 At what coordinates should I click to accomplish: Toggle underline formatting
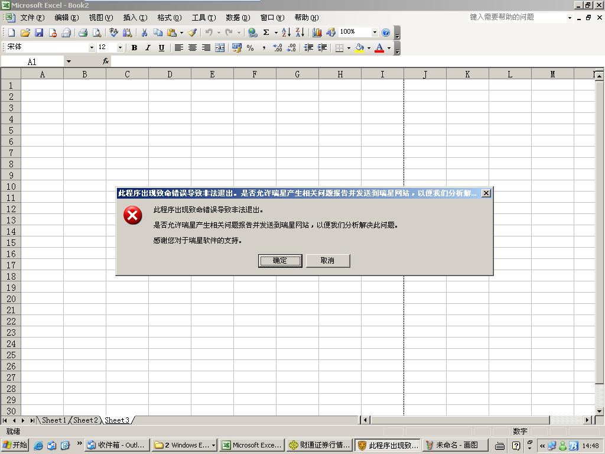coord(162,47)
